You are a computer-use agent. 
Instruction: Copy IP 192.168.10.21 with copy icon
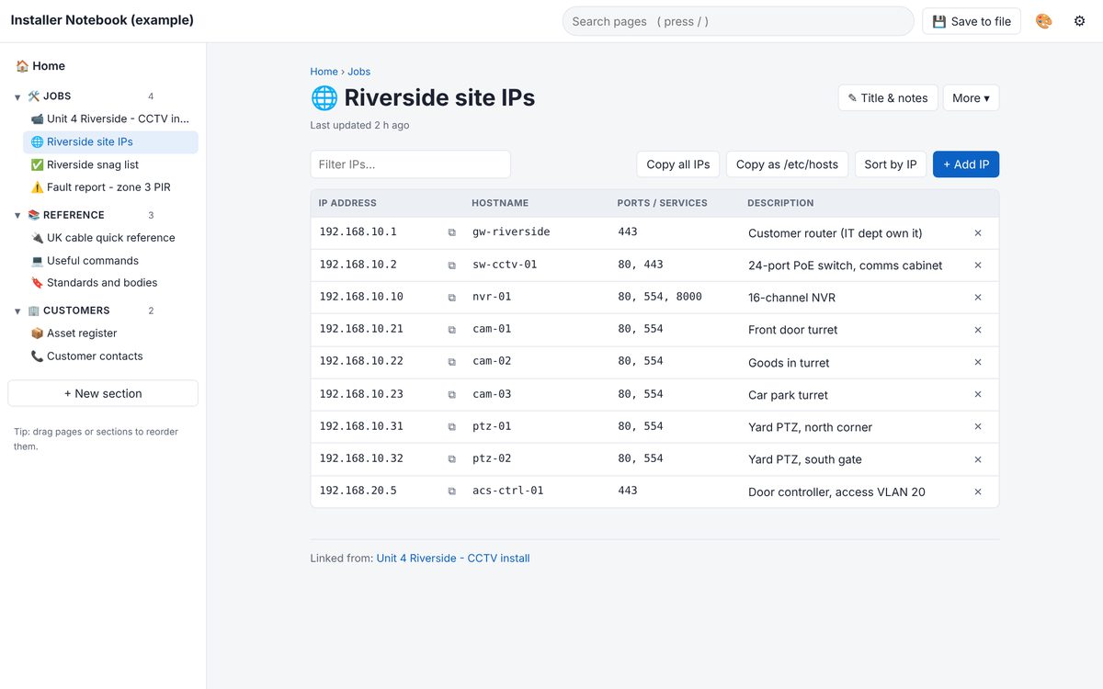451,330
